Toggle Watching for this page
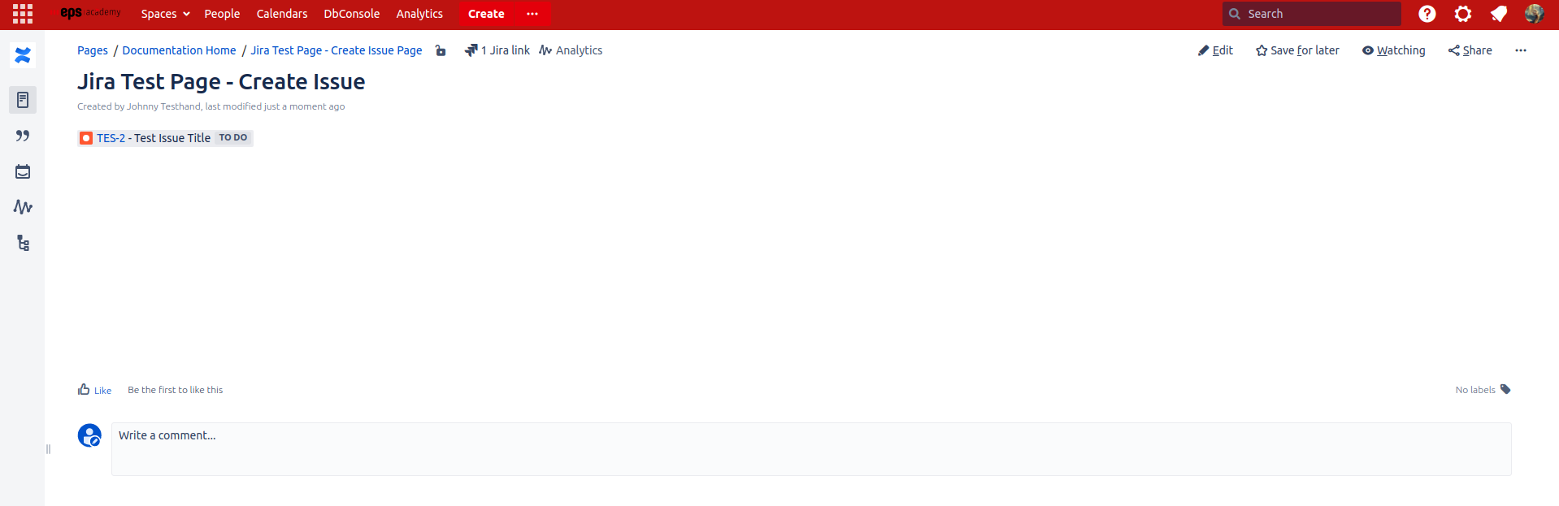This screenshot has height=506, width=1559. (1393, 50)
